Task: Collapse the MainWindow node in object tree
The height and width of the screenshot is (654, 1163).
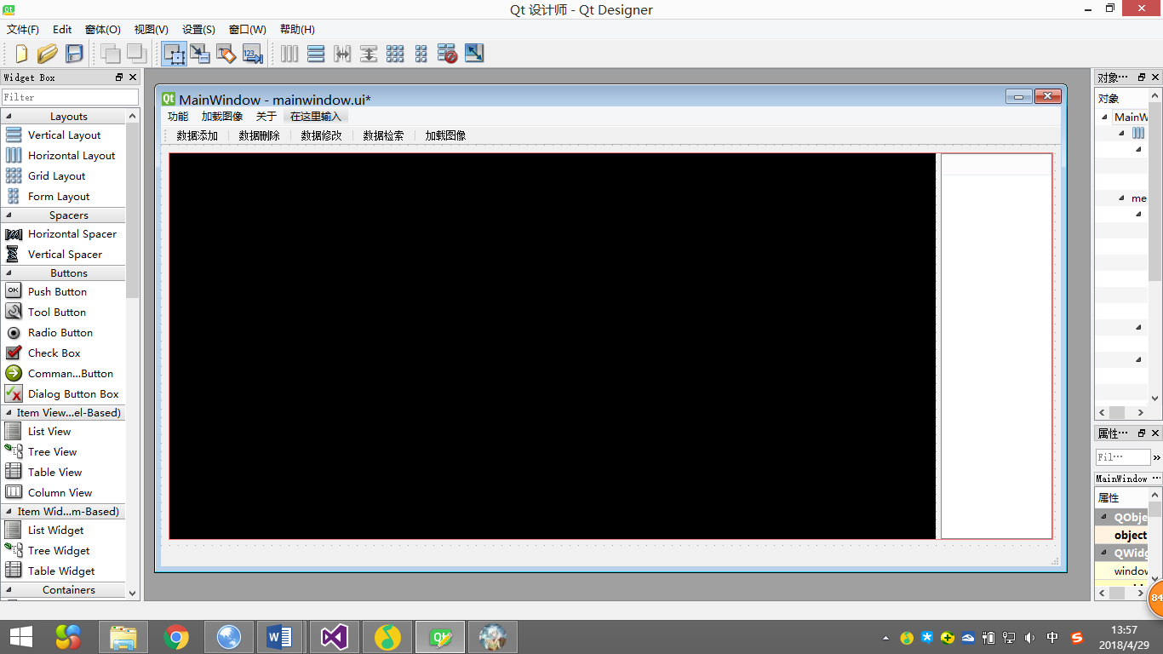Action: [x=1104, y=118]
